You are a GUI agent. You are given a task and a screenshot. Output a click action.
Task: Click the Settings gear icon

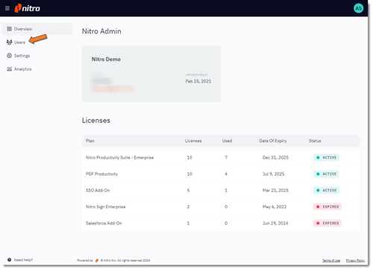click(9, 56)
